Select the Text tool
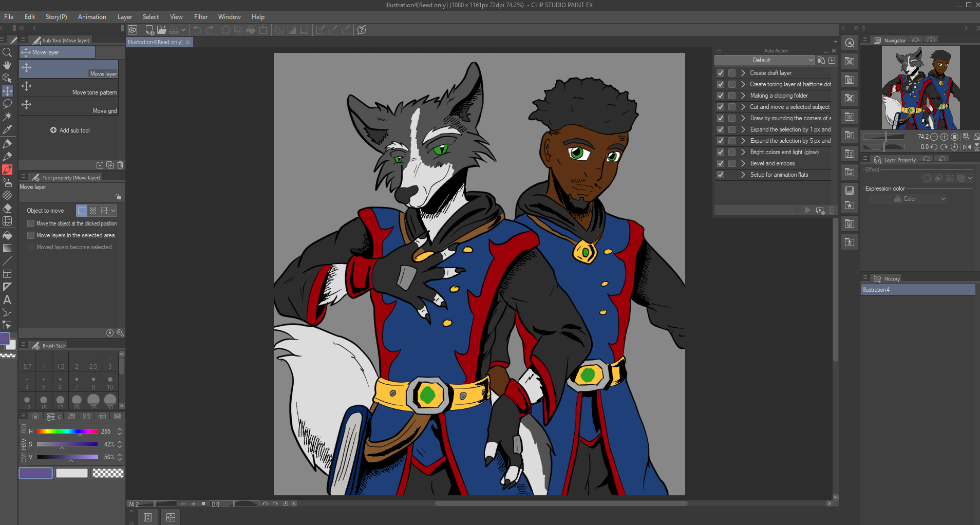980x525 pixels. click(x=7, y=299)
